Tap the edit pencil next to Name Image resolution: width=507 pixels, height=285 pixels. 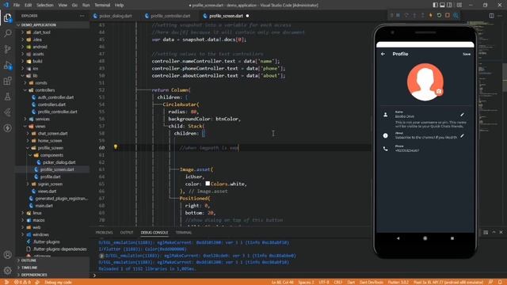click(463, 115)
